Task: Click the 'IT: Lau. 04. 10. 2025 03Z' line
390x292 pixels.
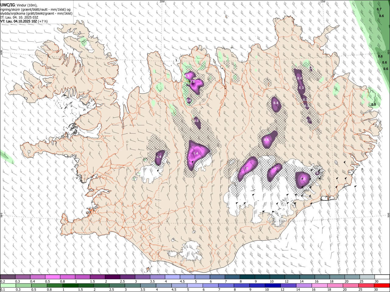Action: pyautogui.click(x=19, y=17)
